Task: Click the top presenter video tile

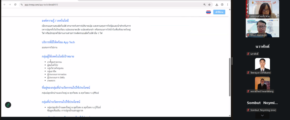Action: 262,8
